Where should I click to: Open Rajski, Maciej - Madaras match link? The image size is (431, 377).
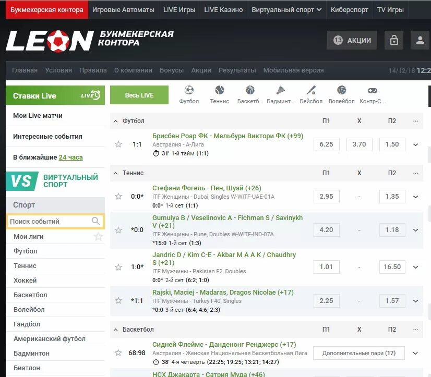click(223, 293)
